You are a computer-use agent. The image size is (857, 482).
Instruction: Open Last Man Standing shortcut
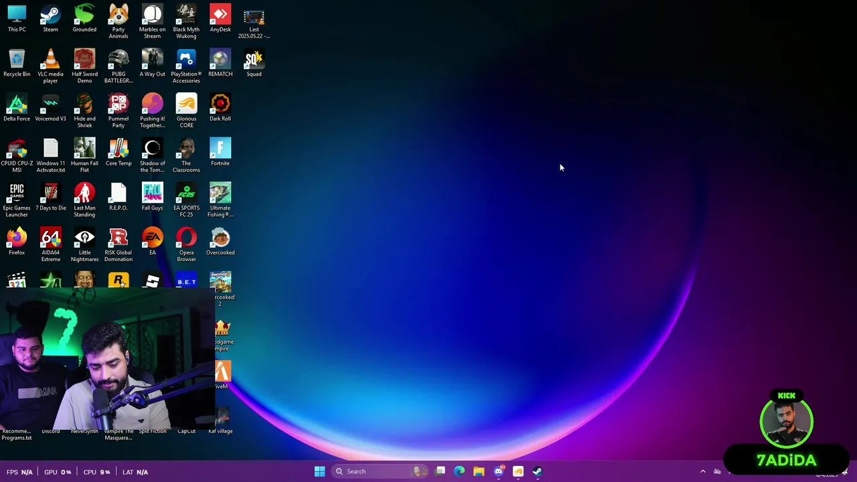84,200
